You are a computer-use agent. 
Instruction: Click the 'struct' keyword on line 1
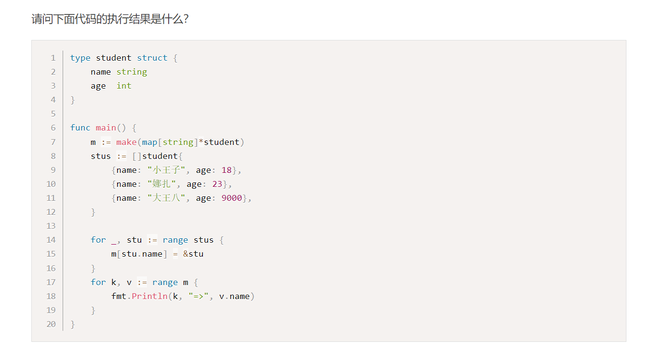pyautogui.click(x=152, y=58)
